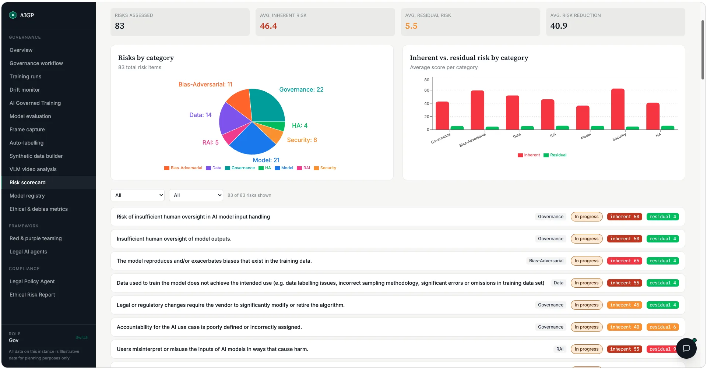This screenshot has width=707, height=369.
Task: Go to Auto-labelling
Action: click(x=27, y=143)
